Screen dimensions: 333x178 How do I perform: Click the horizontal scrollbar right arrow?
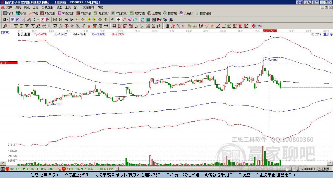click(290, 169)
